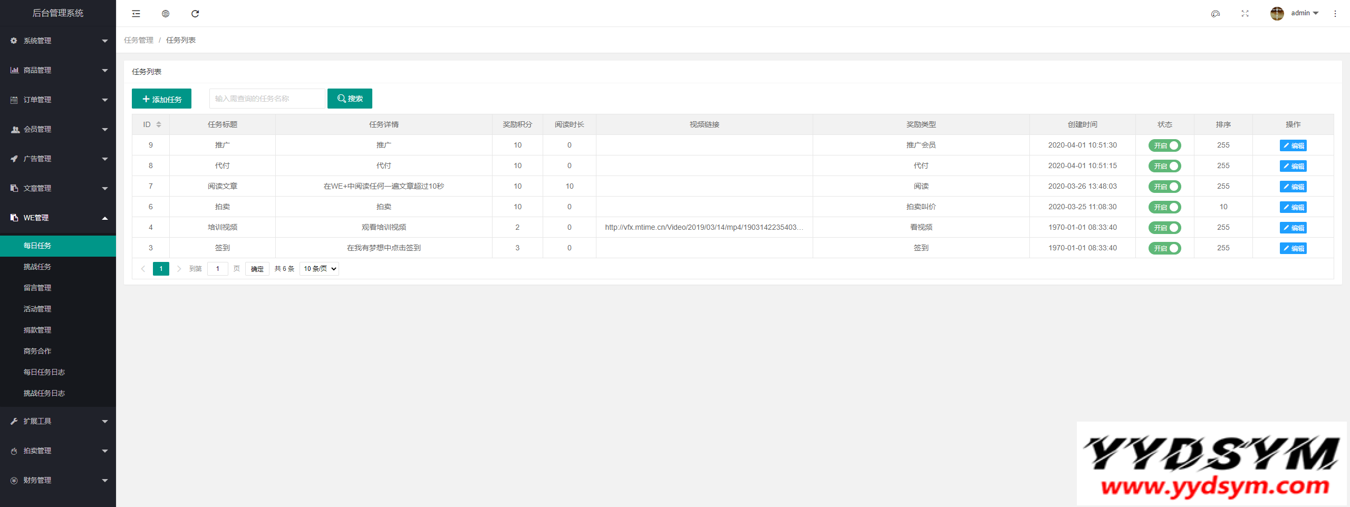This screenshot has width=1350, height=507.
Task: Disable the 阅读文章 task status switch
Action: 1164,187
